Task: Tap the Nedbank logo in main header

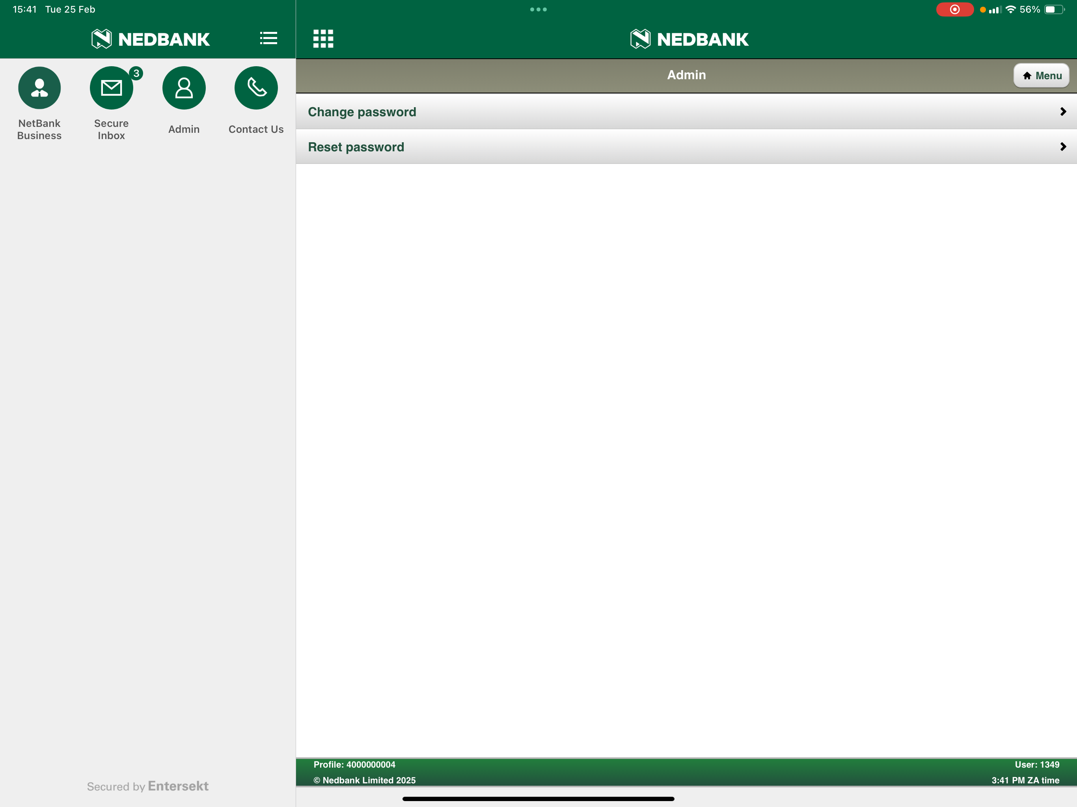Action: click(689, 39)
